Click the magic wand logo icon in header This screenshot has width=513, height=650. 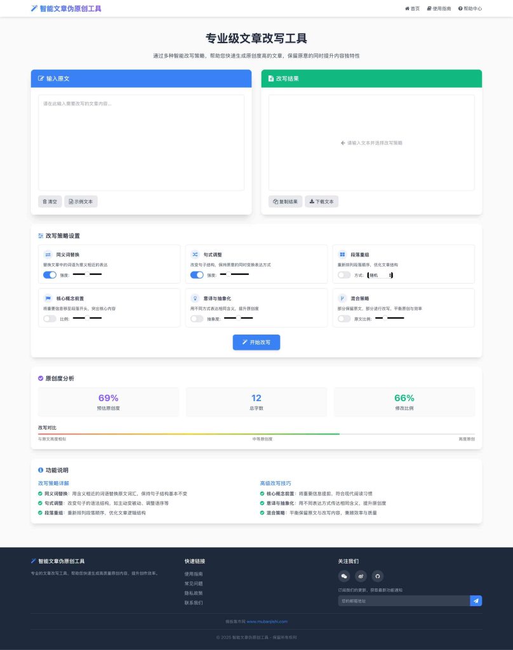34,8
